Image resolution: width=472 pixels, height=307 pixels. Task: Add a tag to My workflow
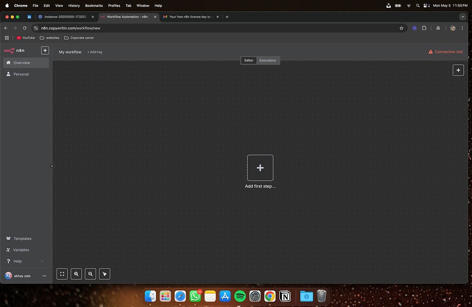point(94,52)
